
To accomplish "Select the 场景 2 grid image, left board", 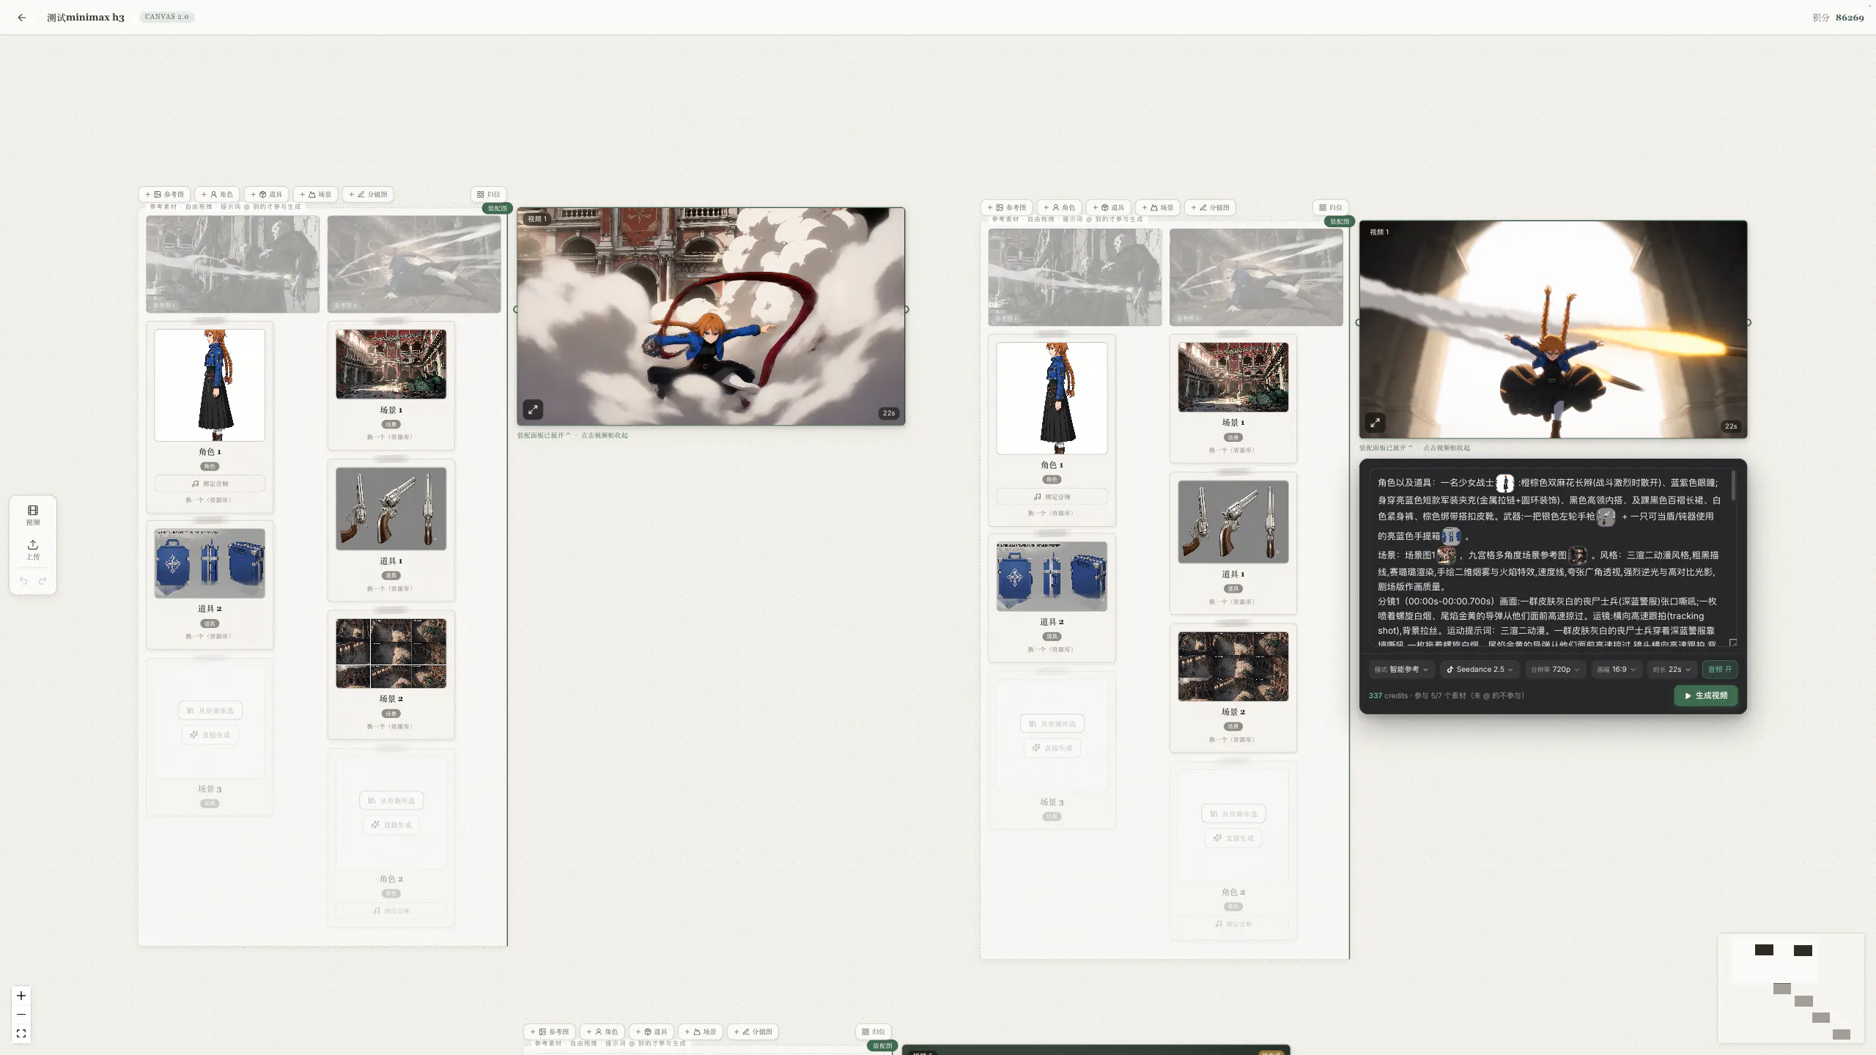I will tap(391, 654).
